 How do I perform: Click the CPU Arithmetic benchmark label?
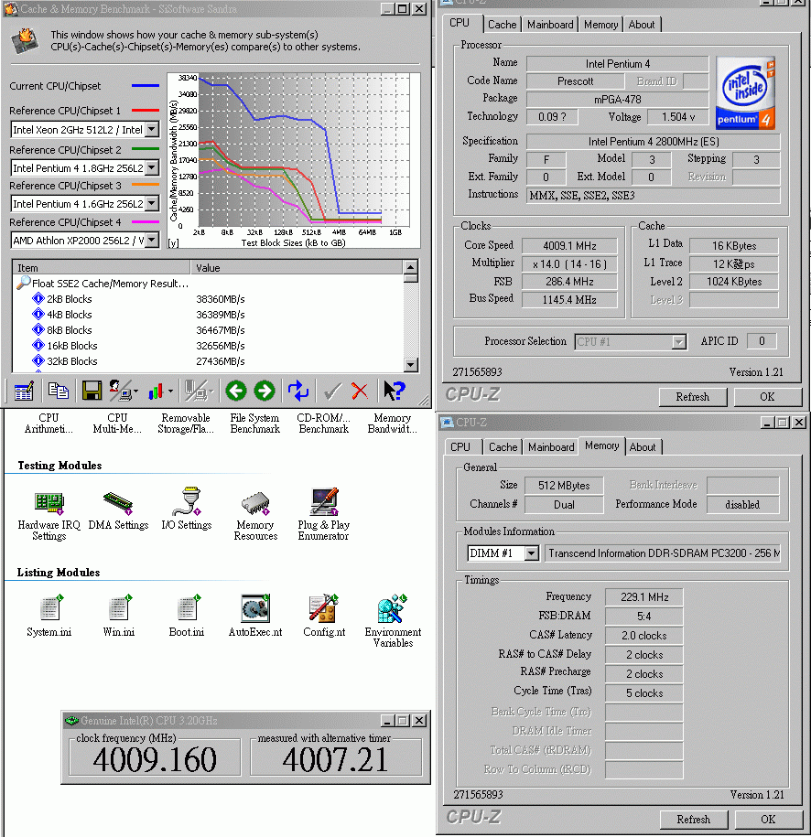click(x=49, y=424)
